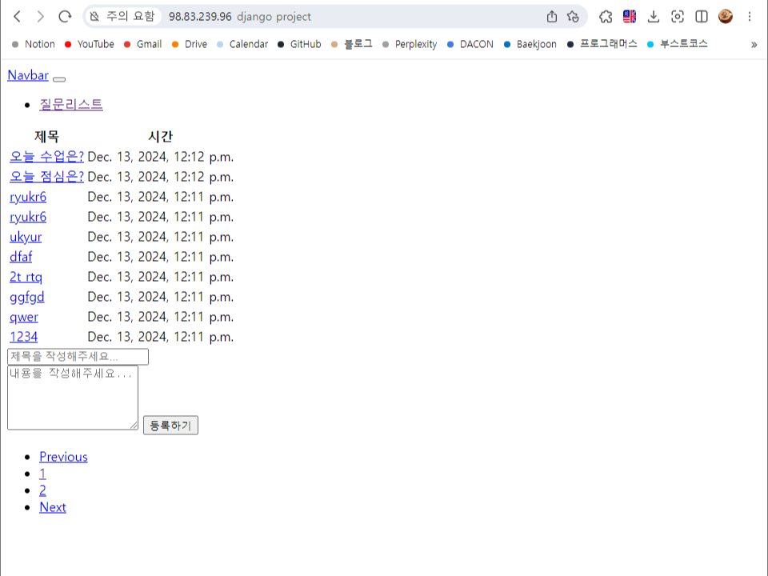This screenshot has width=768, height=576.
Task: Go to page 1
Action: [42, 474]
